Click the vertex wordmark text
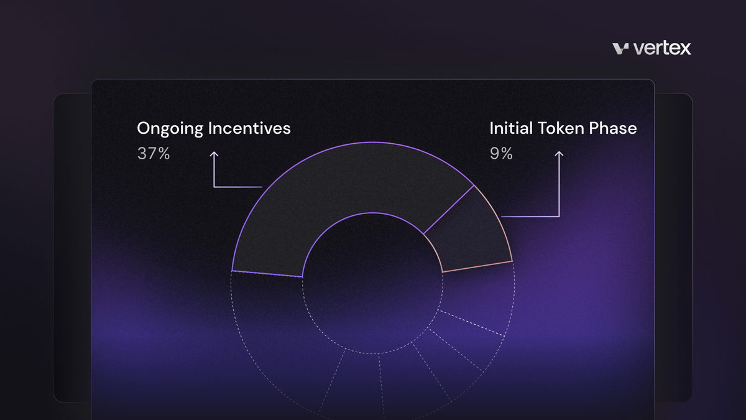 662,49
